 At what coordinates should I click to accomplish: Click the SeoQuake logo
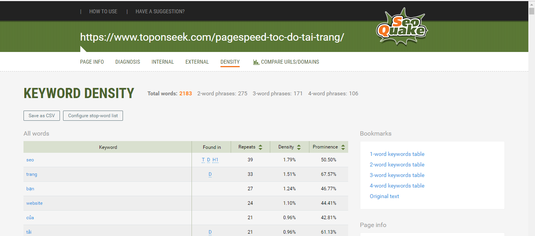(401, 26)
